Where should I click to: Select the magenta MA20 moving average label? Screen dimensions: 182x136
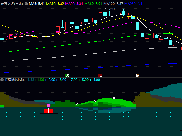click(x=74, y=4)
